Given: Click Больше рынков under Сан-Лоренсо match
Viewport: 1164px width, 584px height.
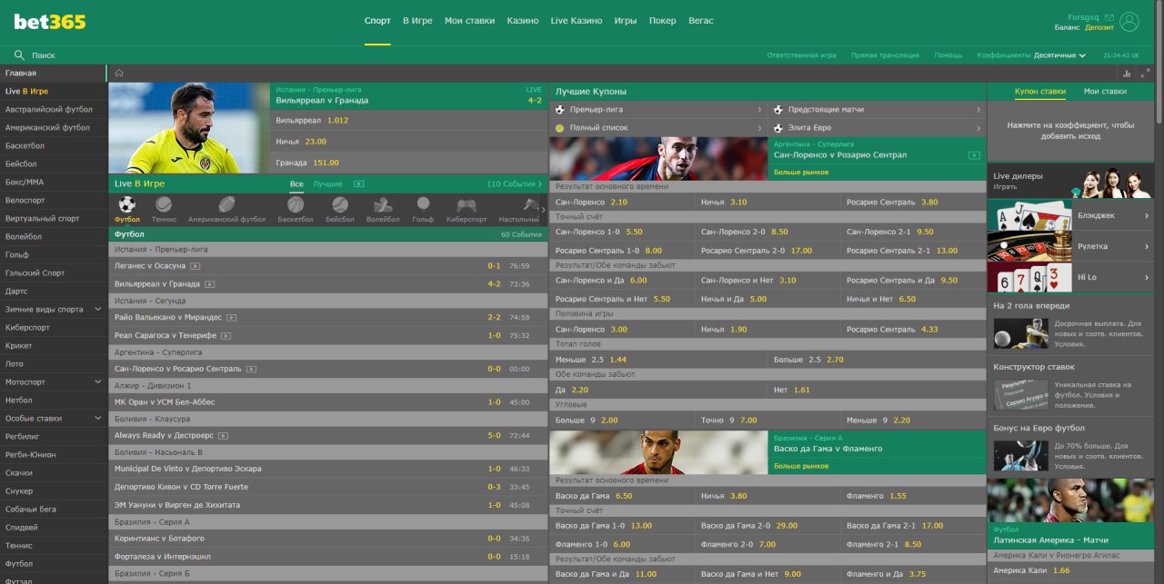Looking at the screenshot, I should click(x=801, y=172).
